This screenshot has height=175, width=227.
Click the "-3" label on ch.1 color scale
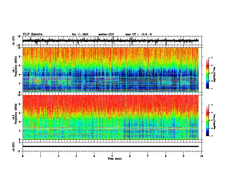point(211,57)
